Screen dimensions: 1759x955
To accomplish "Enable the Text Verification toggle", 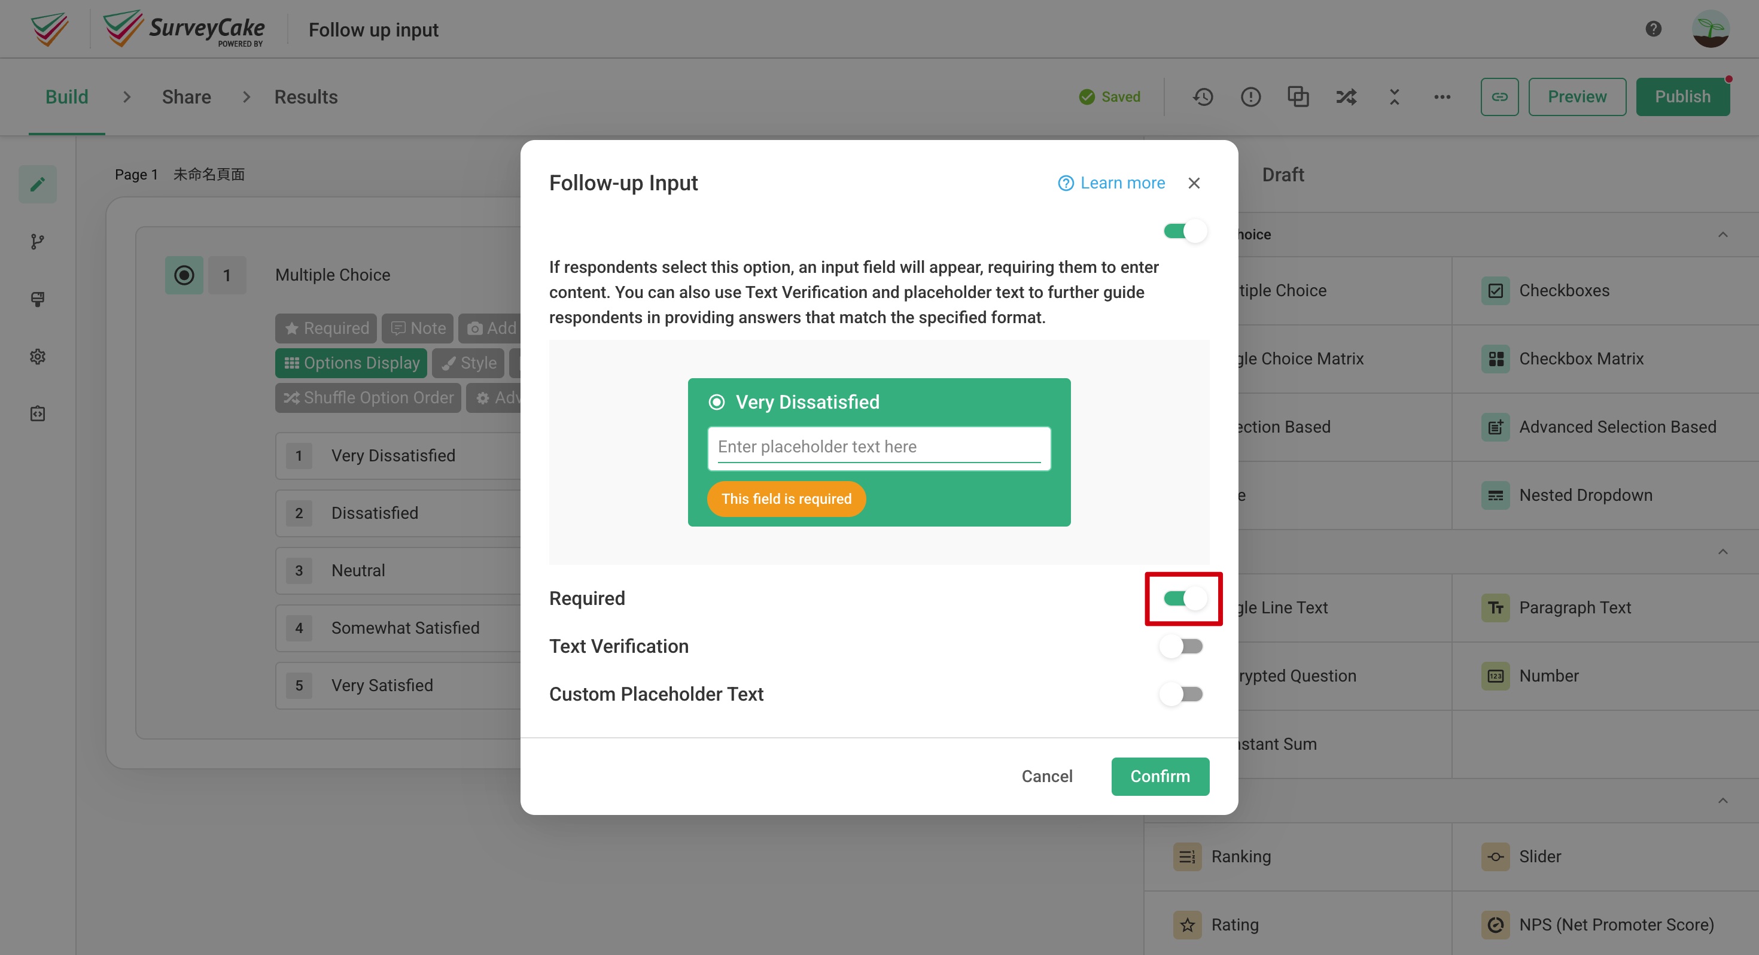I will (x=1181, y=646).
